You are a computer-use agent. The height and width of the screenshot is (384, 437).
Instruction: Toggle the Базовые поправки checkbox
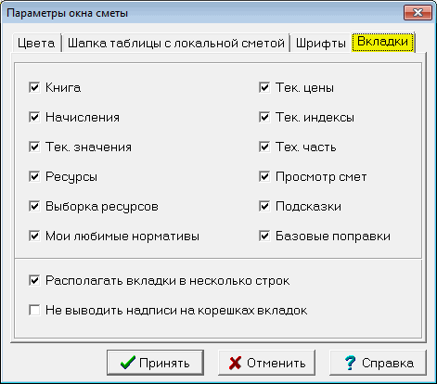tap(264, 236)
